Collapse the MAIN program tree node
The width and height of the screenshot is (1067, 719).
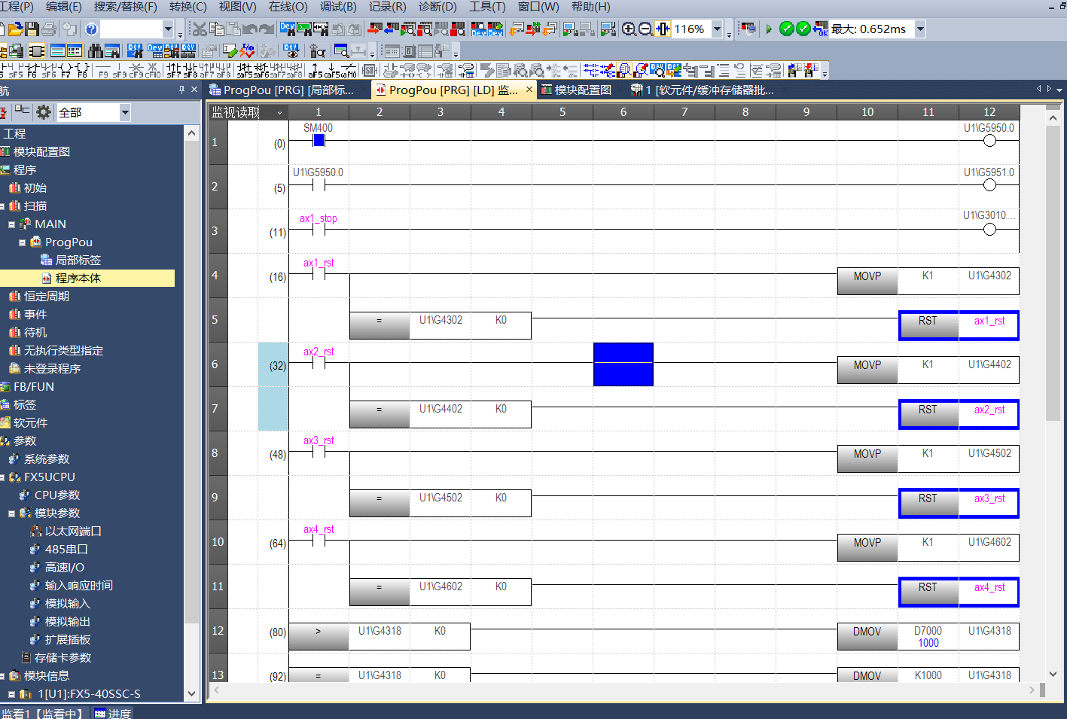(x=12, y=224)
